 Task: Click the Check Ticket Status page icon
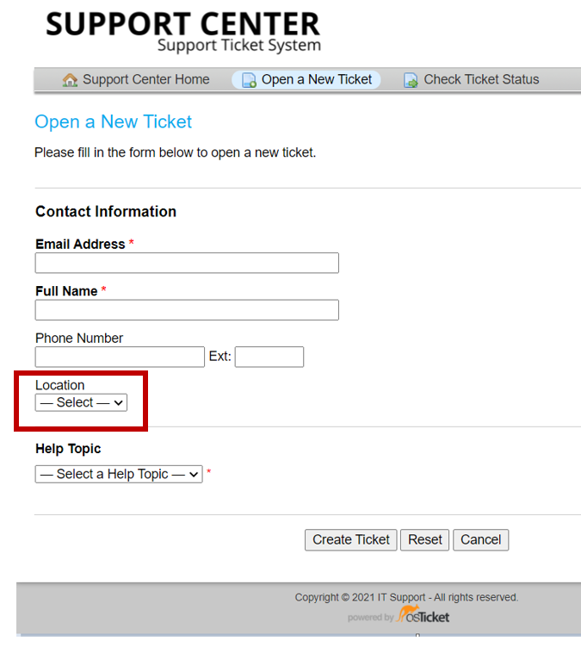pos(411,80)
